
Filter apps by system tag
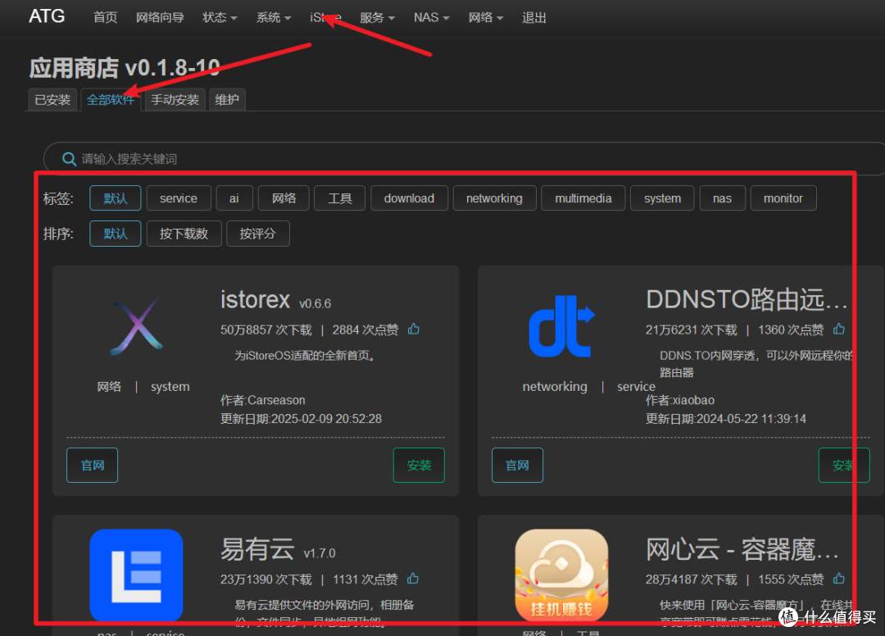pyautogui.click(x=662, y=198)
